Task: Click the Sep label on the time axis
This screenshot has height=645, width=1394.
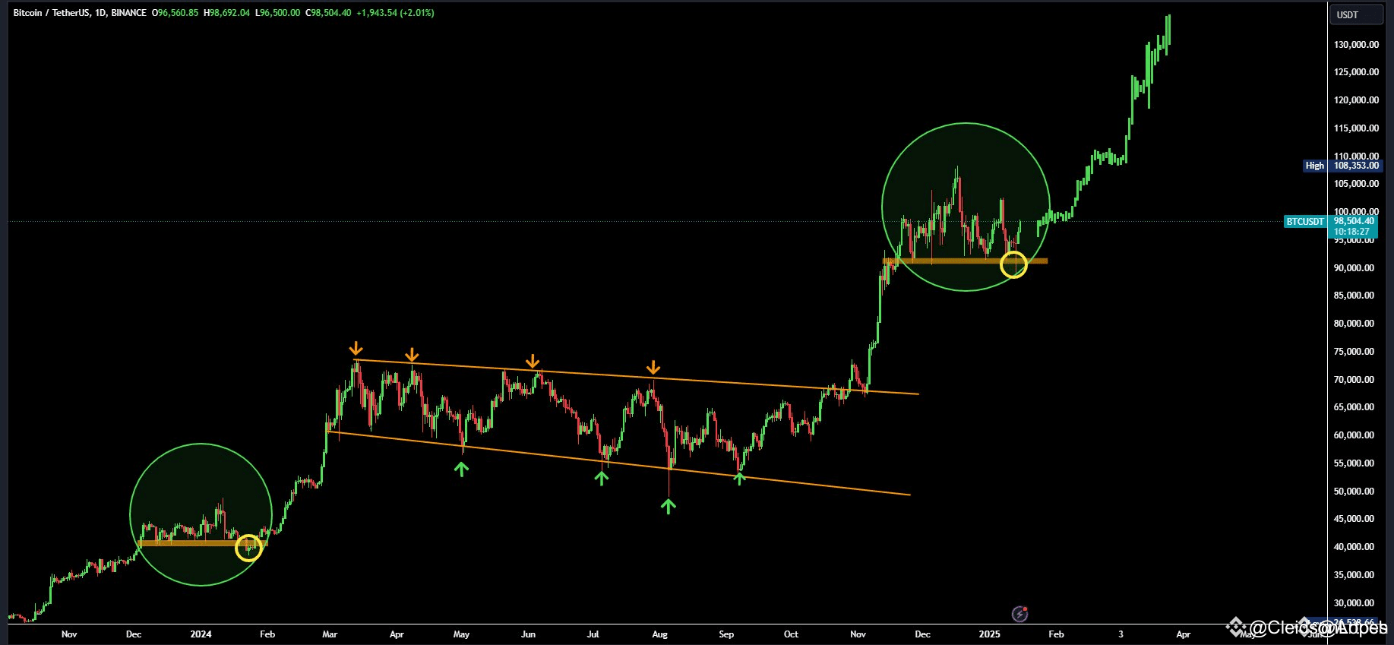Action: [726, 634]
